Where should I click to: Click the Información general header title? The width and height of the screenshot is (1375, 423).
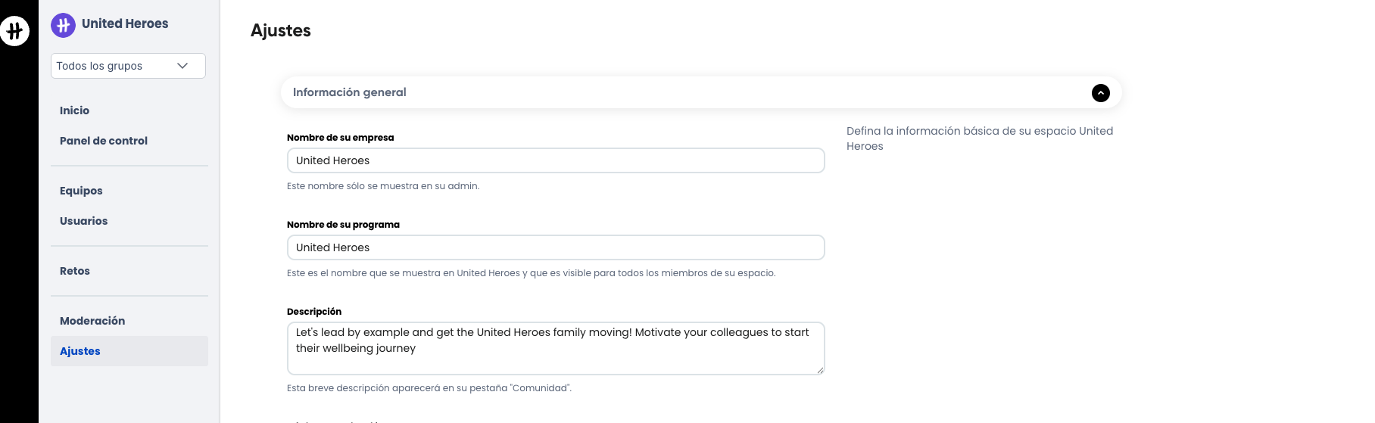click(x=350, y=92)
